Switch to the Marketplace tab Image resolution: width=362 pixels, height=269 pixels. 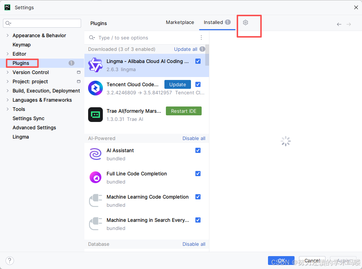click(180, 22)
